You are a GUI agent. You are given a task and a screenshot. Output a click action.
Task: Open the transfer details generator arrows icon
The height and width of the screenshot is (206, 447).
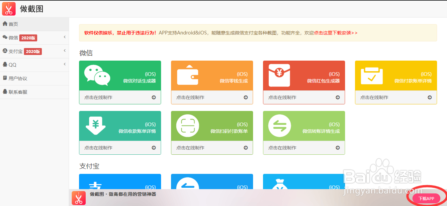pyautogui.click(x=280, y=126)
